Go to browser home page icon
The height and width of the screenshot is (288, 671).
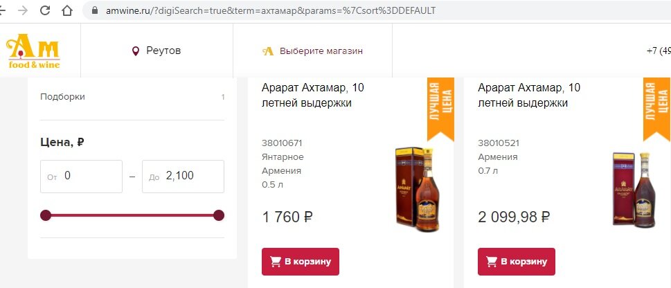(67, 10)
